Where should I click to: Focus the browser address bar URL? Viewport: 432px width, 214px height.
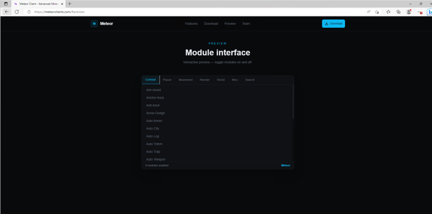click(x=59, y=12)
